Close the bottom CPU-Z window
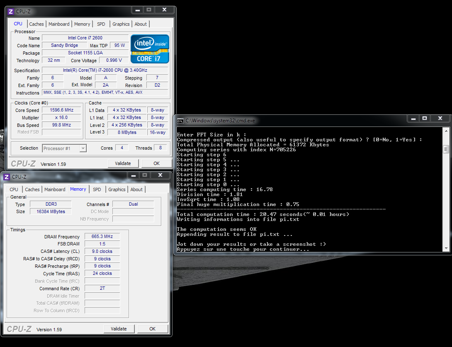This screenshot has width=452, height=347. pyautogui.click(x=160, y=175)
